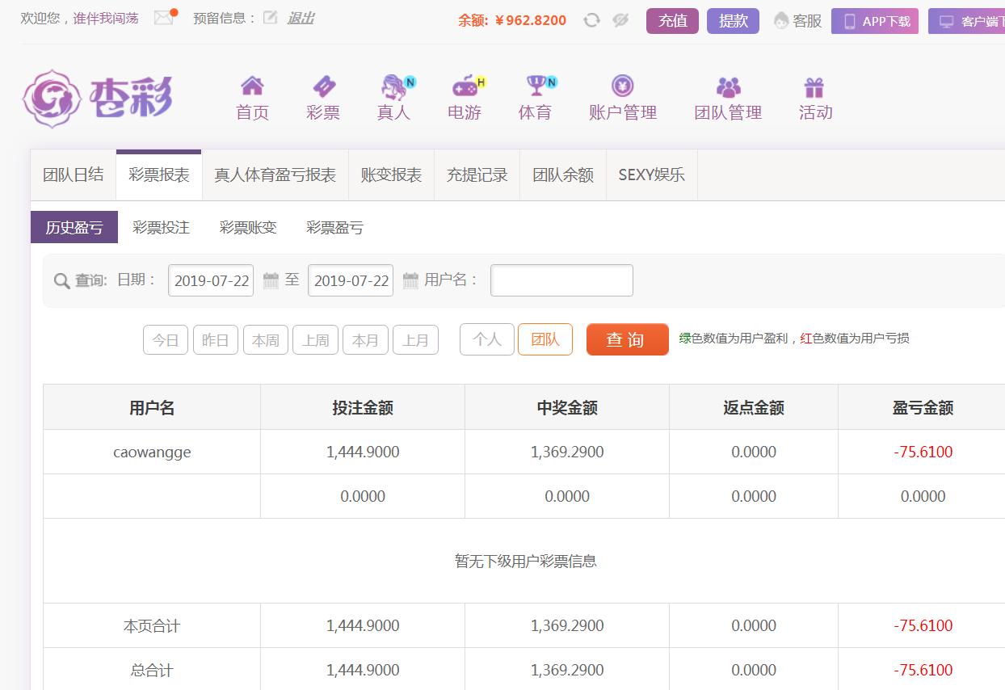Choose the 本月 date range shortcut
This screenshot has height=690, width=1005.
click(365, 340)
